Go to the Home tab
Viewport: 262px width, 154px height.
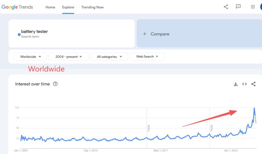(x=50, y=7)
